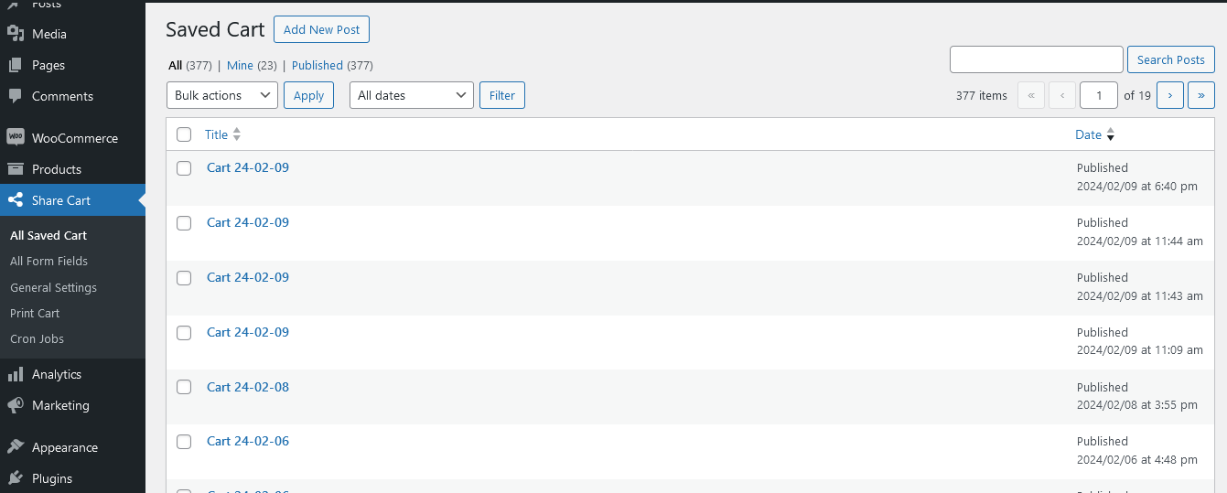Click the Media icon in sidebar
Image resolution: width=1227 pixels, height=493 pixels.
(16, 34)
